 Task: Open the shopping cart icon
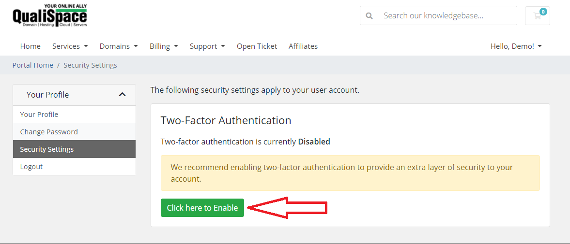point(537,15)
